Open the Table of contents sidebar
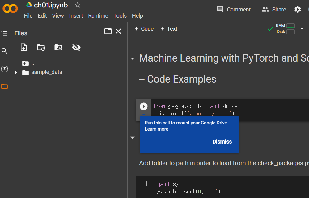Image resolution: width=309 pixels, height=198 pixels. point(4,33)
